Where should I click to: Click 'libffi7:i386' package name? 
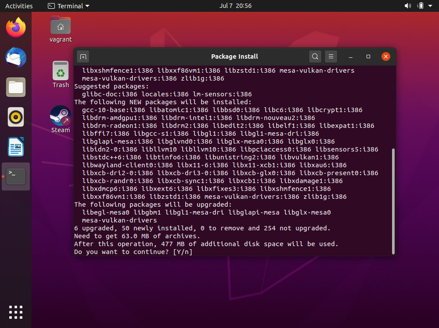coord(106,134)
